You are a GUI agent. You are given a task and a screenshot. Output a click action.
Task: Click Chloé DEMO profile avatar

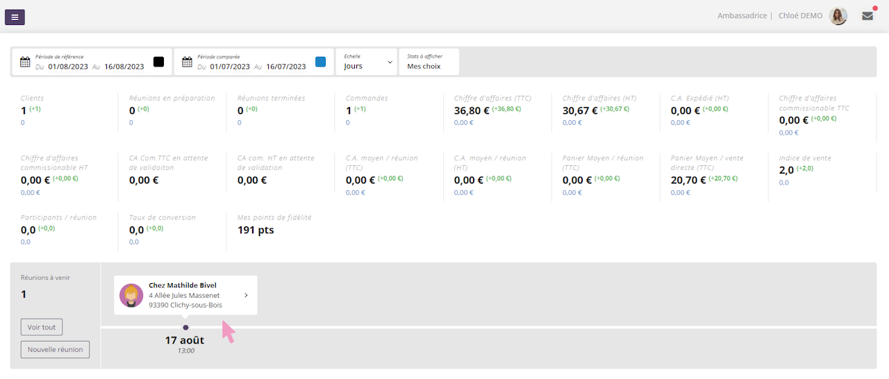(838, 16)
